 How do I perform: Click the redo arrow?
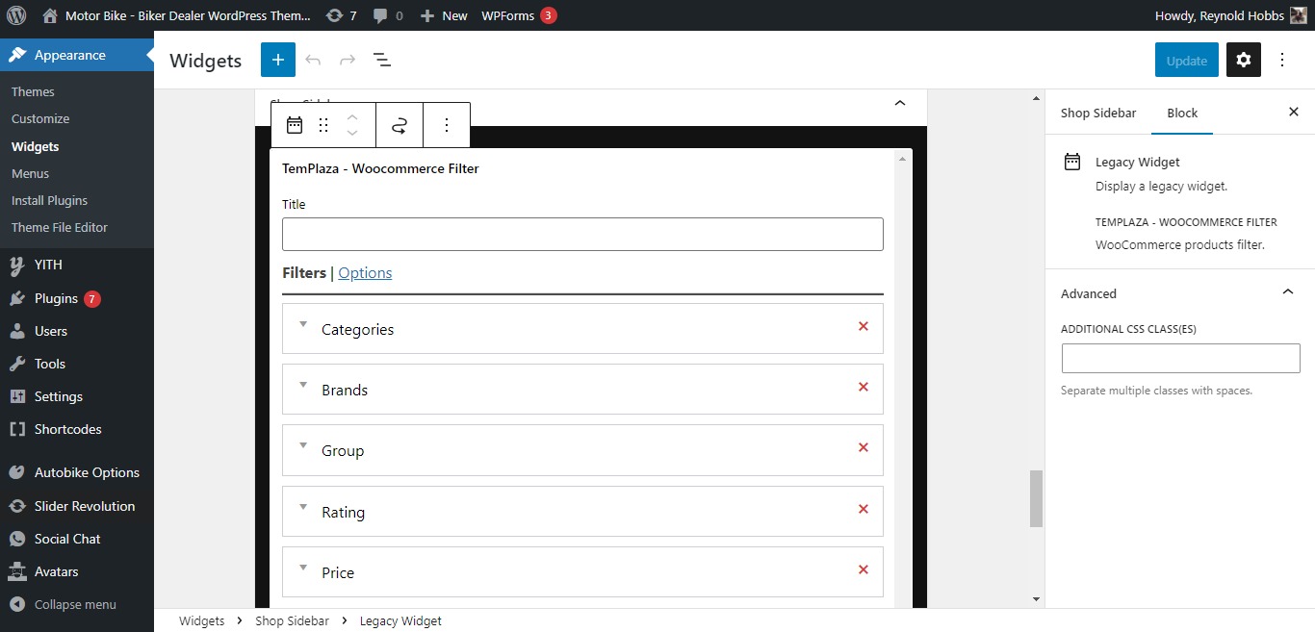click(348, 60)
